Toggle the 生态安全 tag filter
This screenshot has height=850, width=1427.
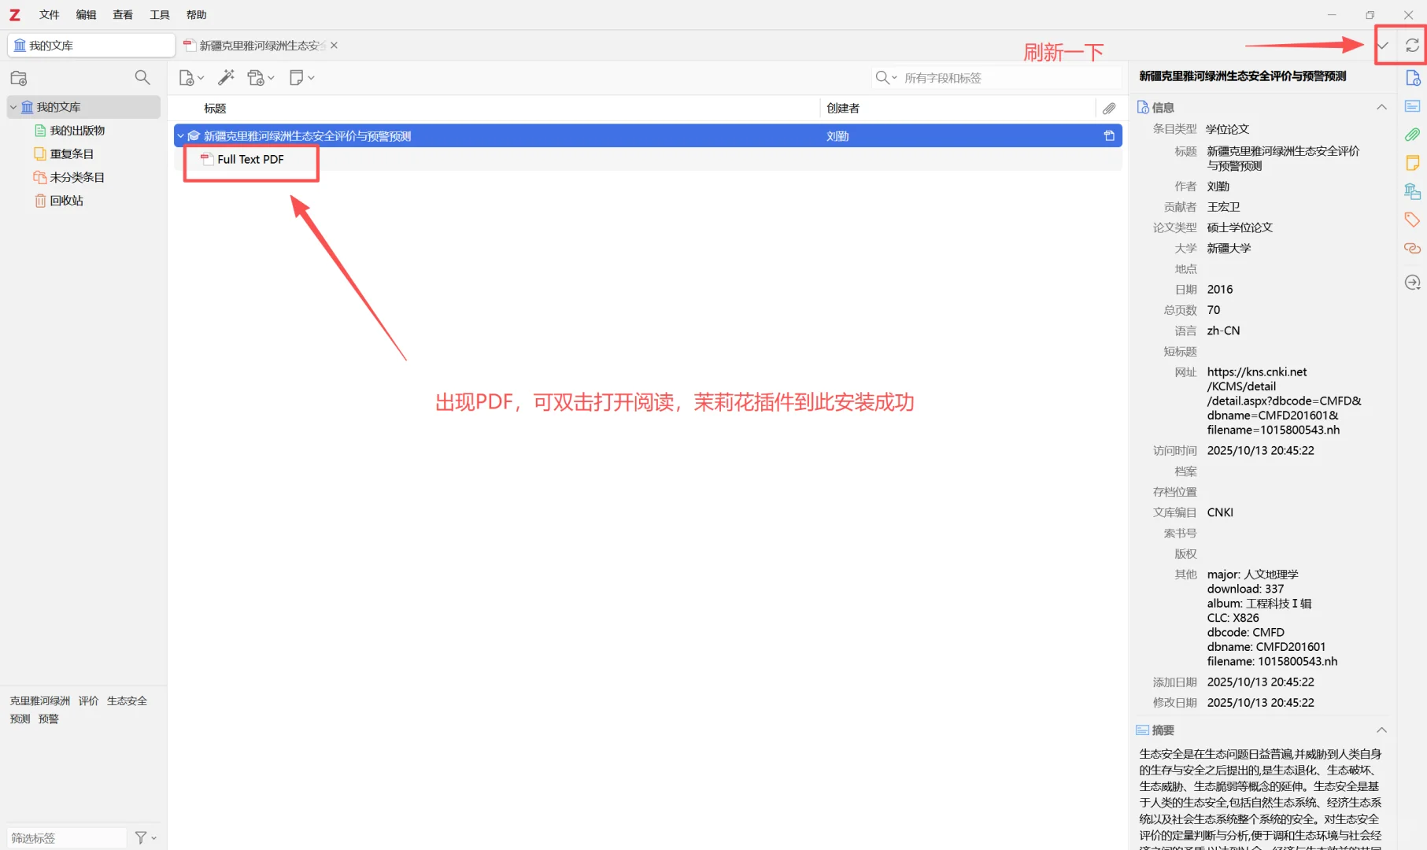127,700
